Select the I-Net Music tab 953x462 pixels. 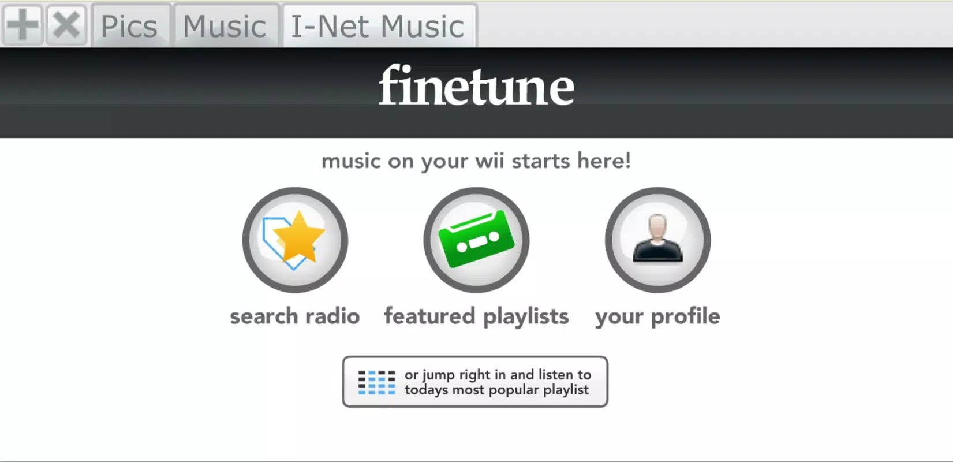click(379, 26)
